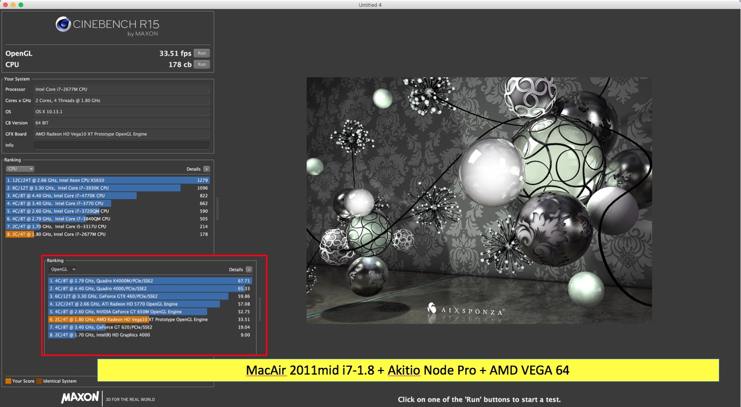Click the Details arrow in OpenGL ranking
The height and width of the screenshot is (407, 741).
(x=249, y=270)
